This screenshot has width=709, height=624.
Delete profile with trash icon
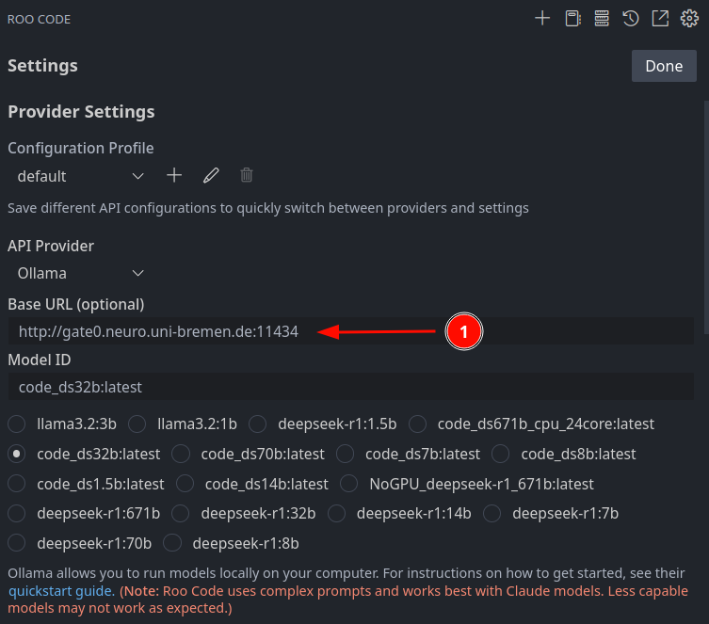(247, 175)
